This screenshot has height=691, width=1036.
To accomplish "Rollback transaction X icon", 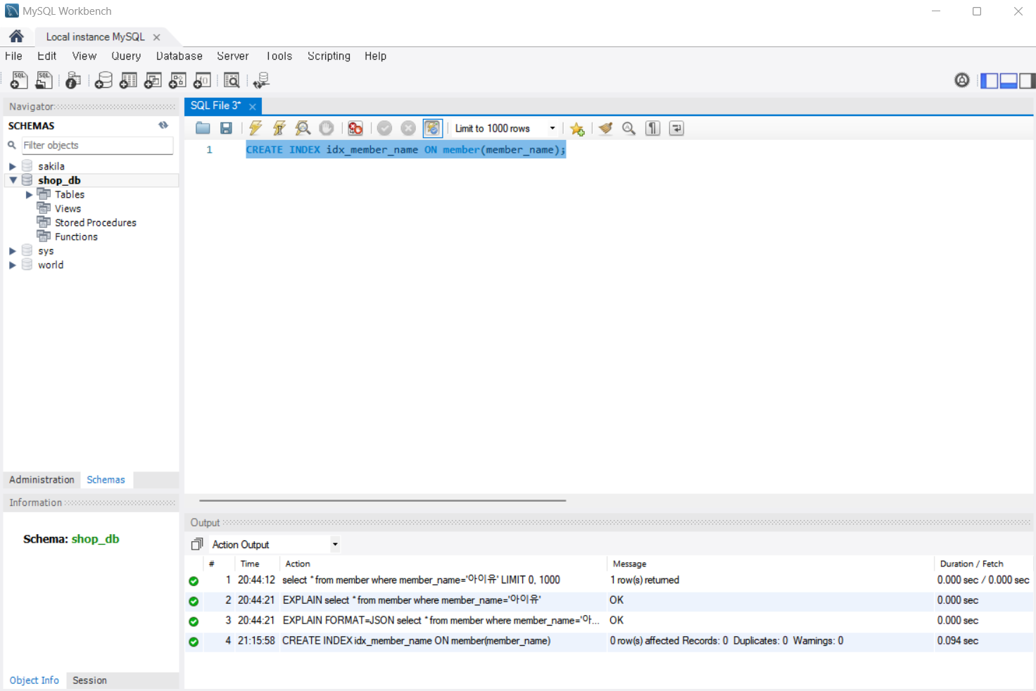I will pyautogui.click(x=408, y=128).
